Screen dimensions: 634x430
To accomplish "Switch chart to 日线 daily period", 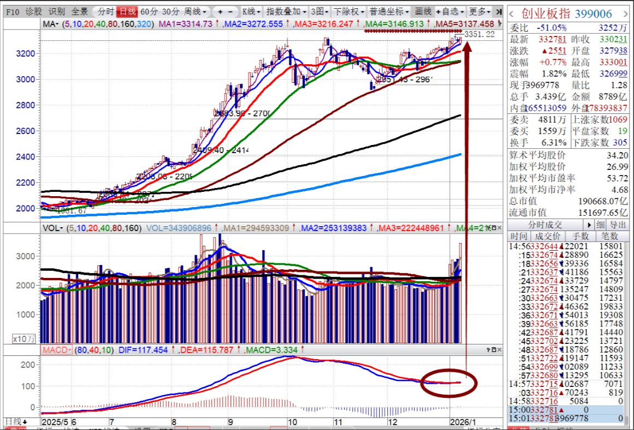I will point(127,11).
